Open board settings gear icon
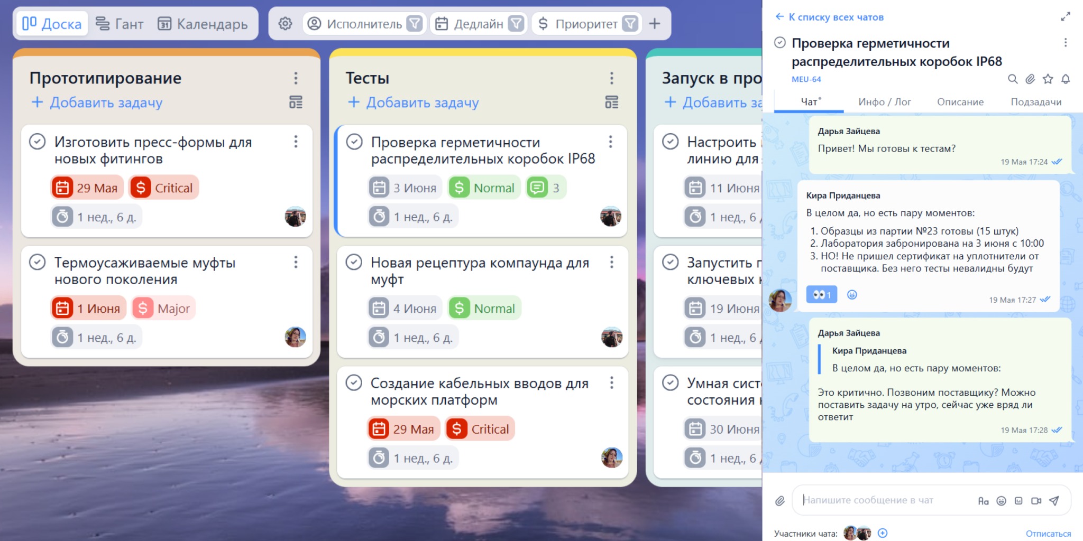This screenshot has height=541, width=1083. pos(285,24)
